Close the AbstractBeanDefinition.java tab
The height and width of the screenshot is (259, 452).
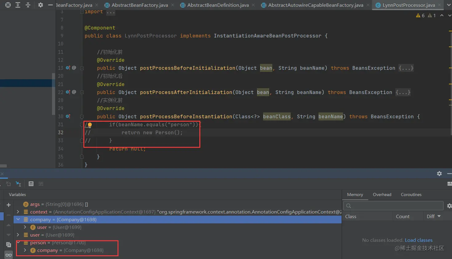coord(253,5)
